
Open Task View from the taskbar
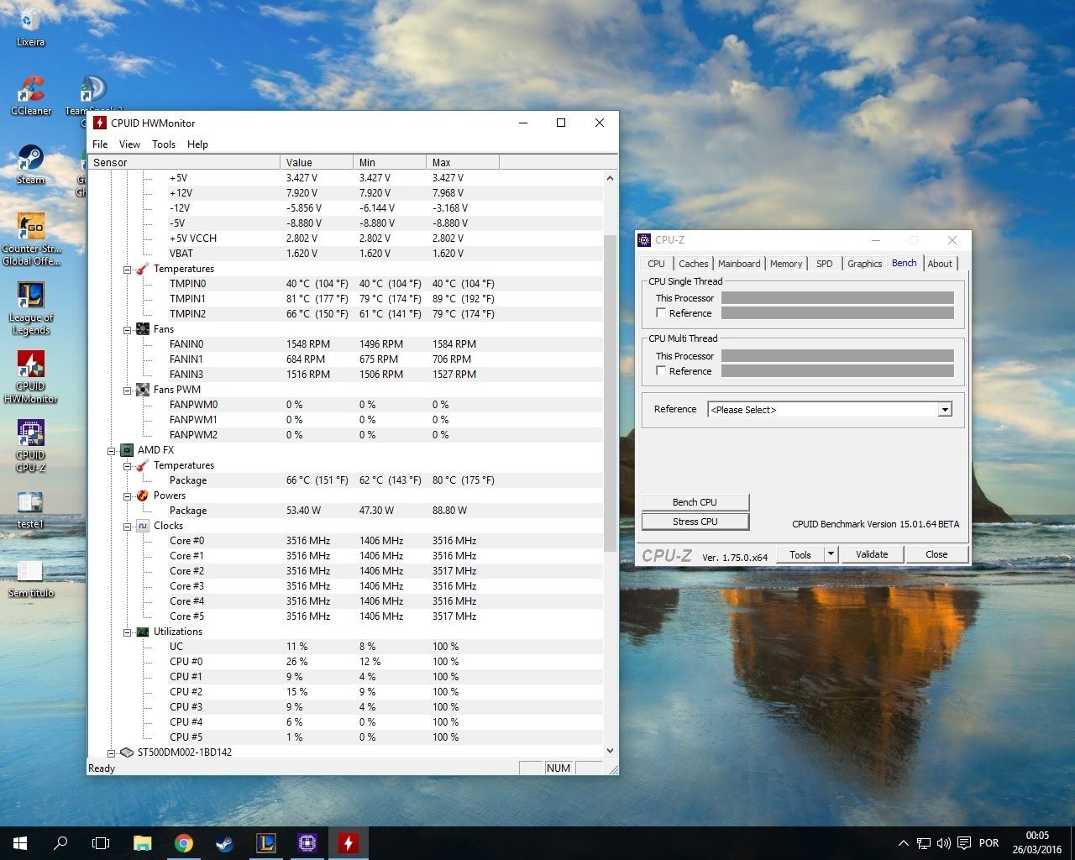101,843
